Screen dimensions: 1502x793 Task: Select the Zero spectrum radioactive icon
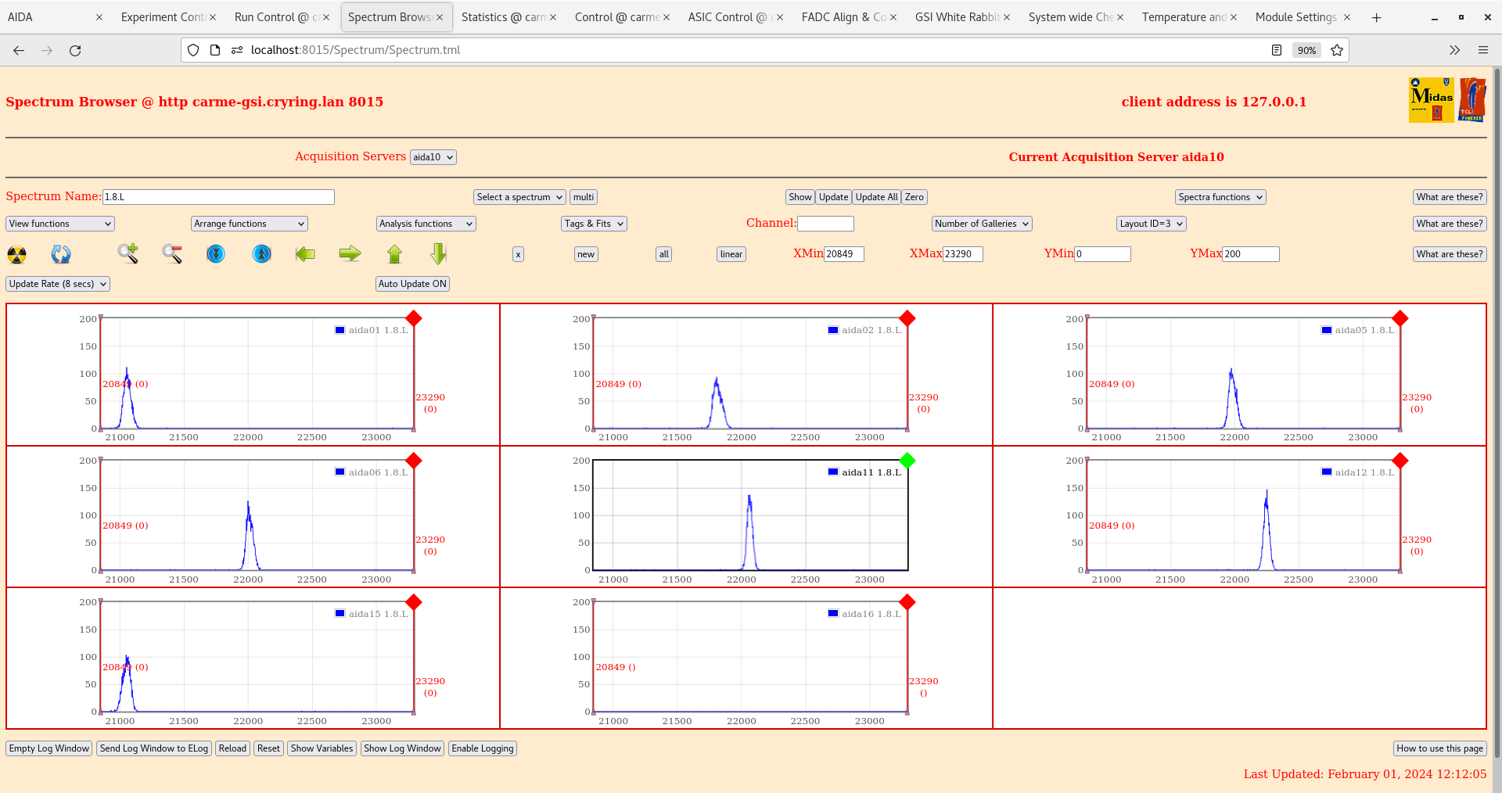point(16,254)
